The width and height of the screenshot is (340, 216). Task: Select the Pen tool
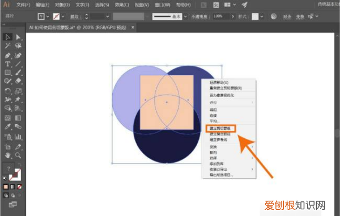(x=7, y=56)
